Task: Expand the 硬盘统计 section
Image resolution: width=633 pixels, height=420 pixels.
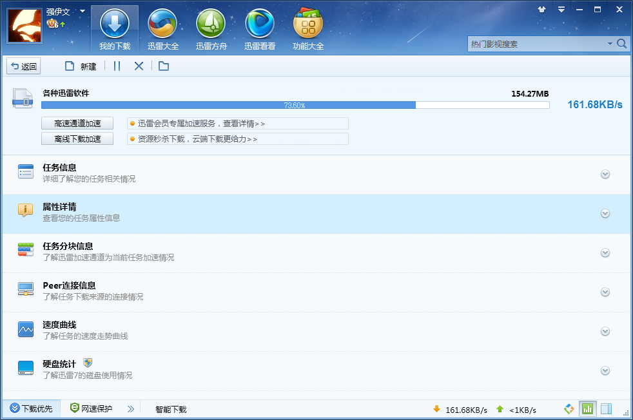Action: pos(605,371)
